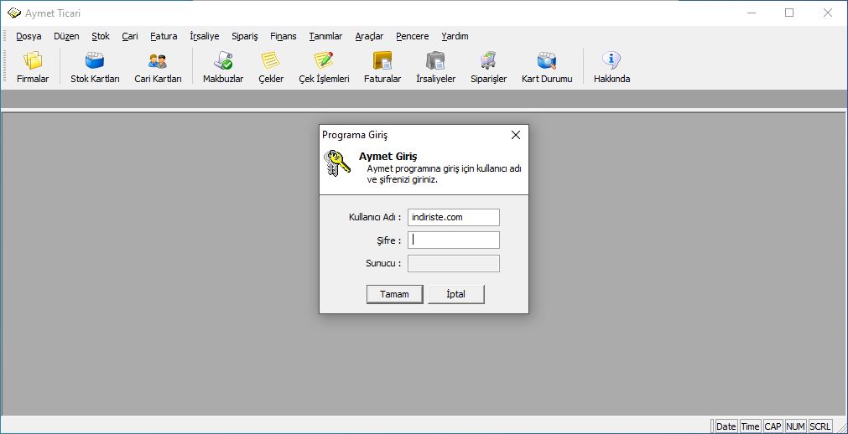Viewport: 848px width, 434px height.
Task: Open Faturalar from the toolbar
Action: (x=382, y=67)
